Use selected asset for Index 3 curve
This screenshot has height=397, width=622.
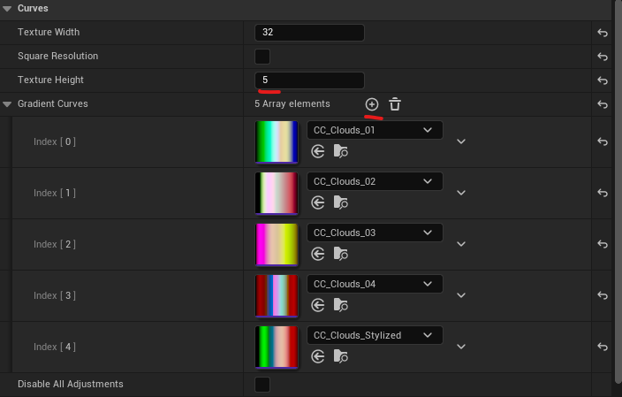tap(318, 305)
